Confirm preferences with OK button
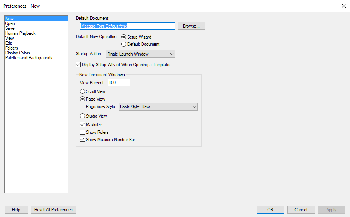The width and height of the screenshot is (350, 217). click(x=270, y=209)
